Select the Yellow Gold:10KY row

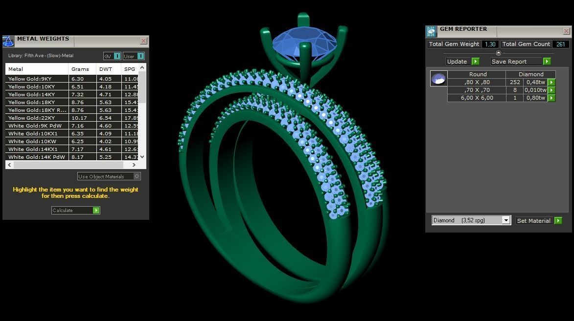coord(72,86)
